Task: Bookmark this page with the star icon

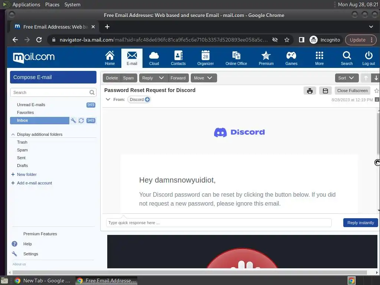Action: click(287, 40)
